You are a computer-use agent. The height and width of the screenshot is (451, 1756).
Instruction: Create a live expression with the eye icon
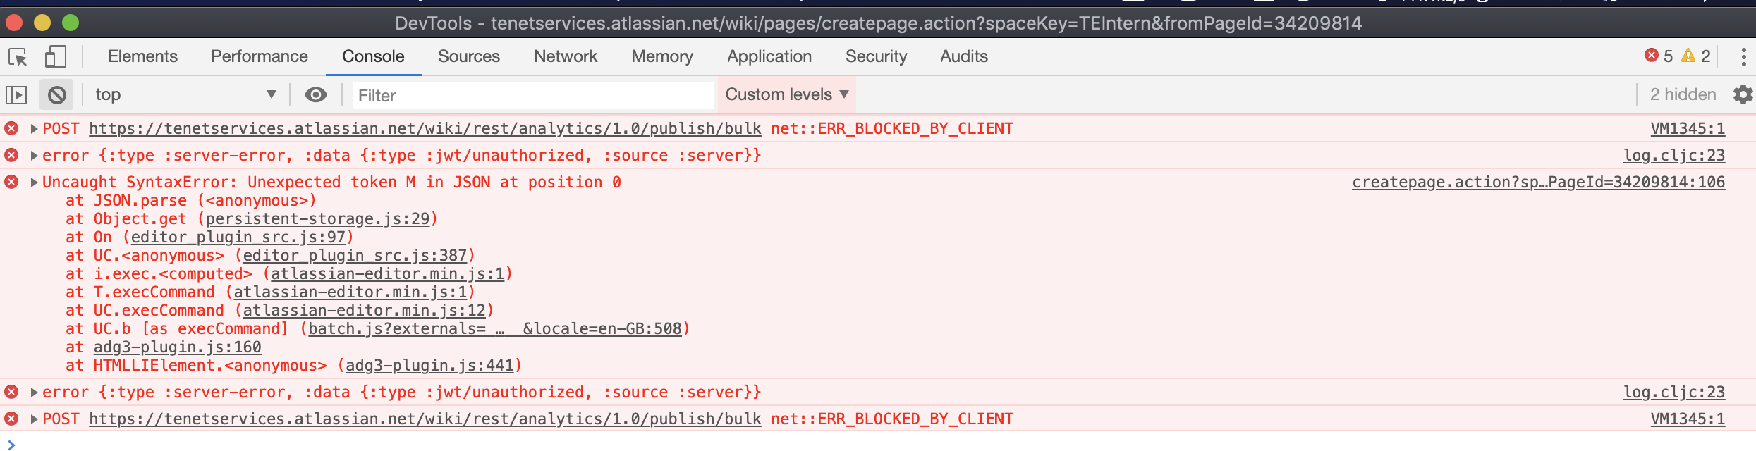click(x=316, y=94)
